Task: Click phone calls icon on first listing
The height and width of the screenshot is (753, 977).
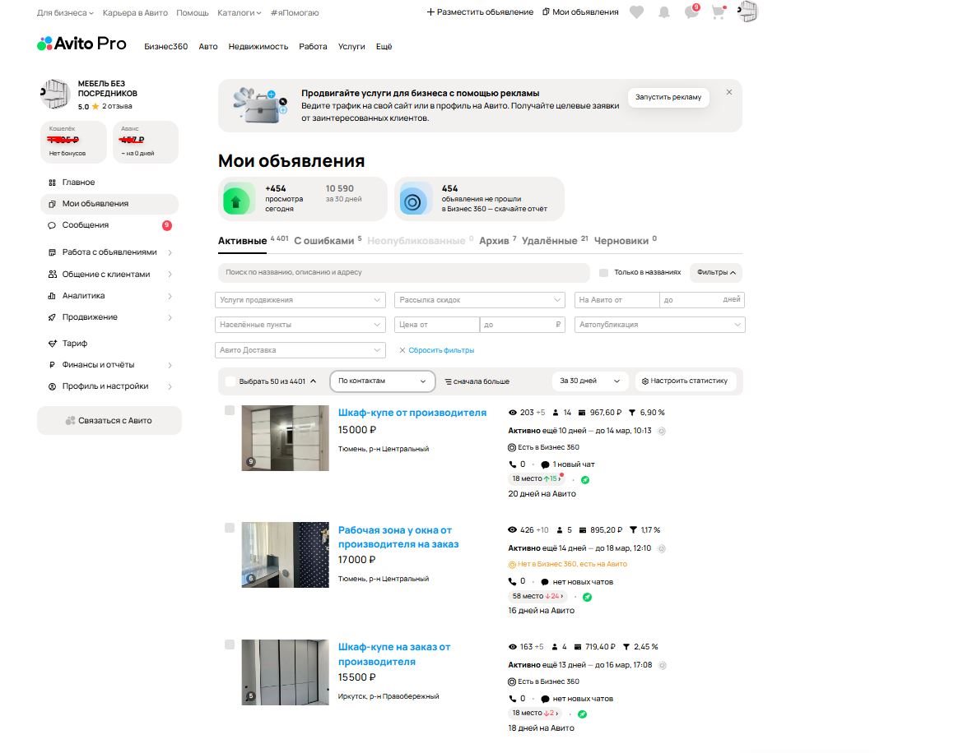Action: [513, 464]
